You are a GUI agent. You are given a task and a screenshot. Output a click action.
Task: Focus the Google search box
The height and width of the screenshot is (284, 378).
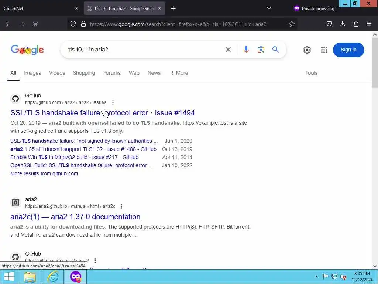(x=145, y=50)
